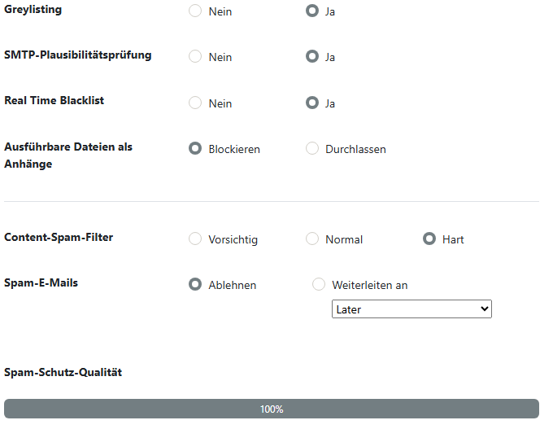This screenshot has height=429, width=553.
Task: Select the Weiterleiten an option
Action: click(x=319, y=285)
